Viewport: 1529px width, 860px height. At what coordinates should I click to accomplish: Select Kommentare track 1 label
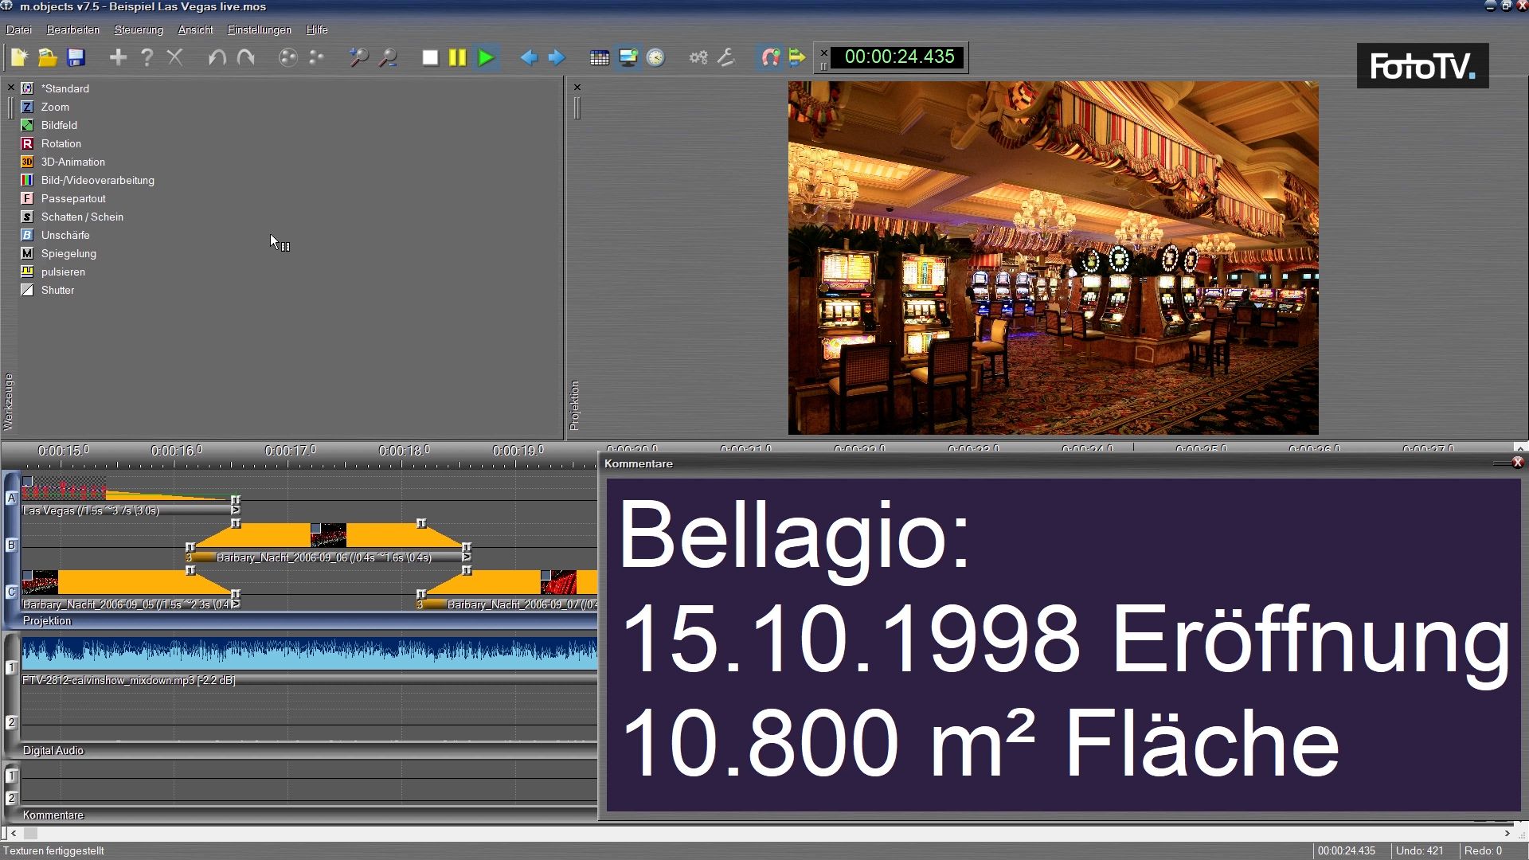pos(11,776)
